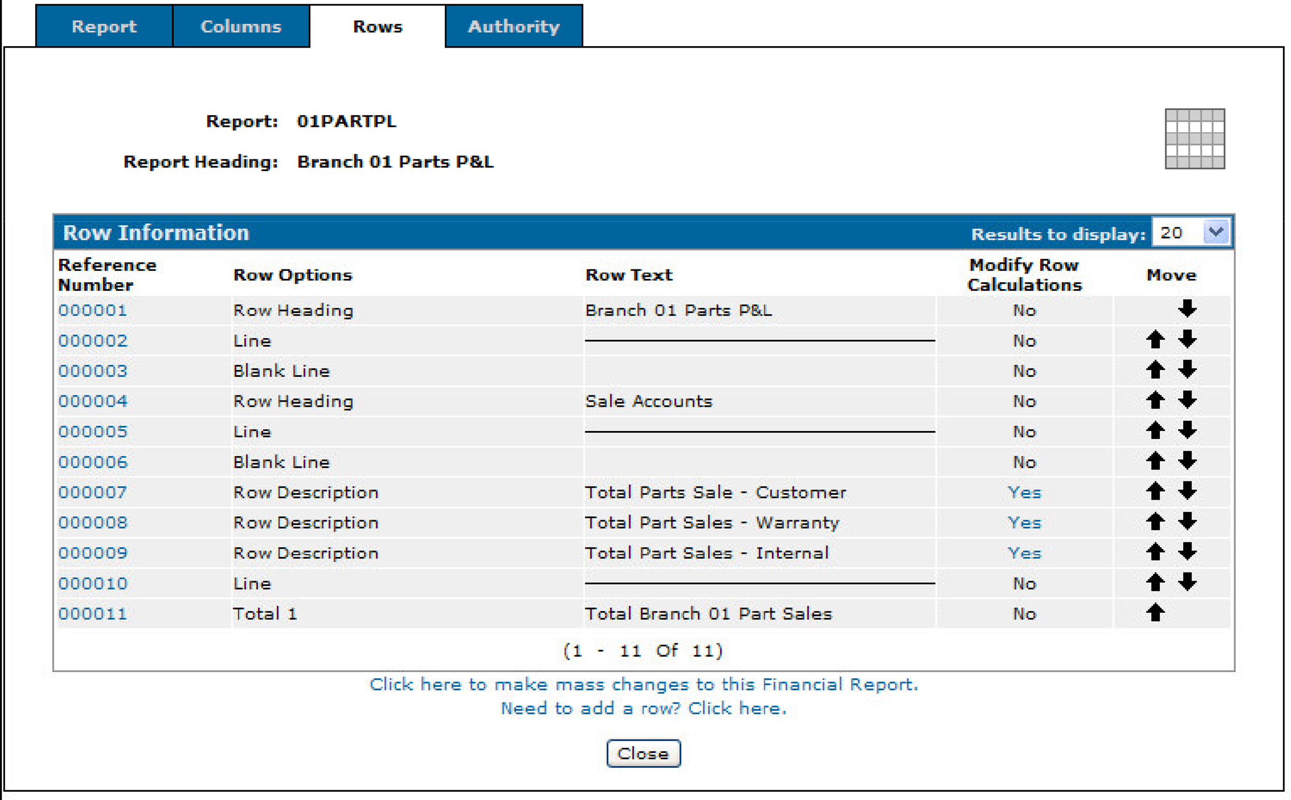Click Yes for Total Part Sales - Internal
The image size is (1291, 800).
1024,553
